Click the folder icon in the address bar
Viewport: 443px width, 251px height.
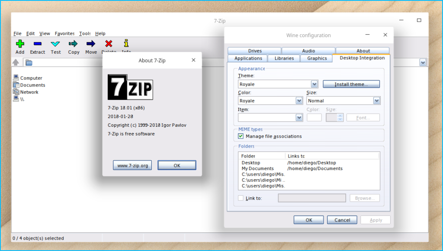29,62
